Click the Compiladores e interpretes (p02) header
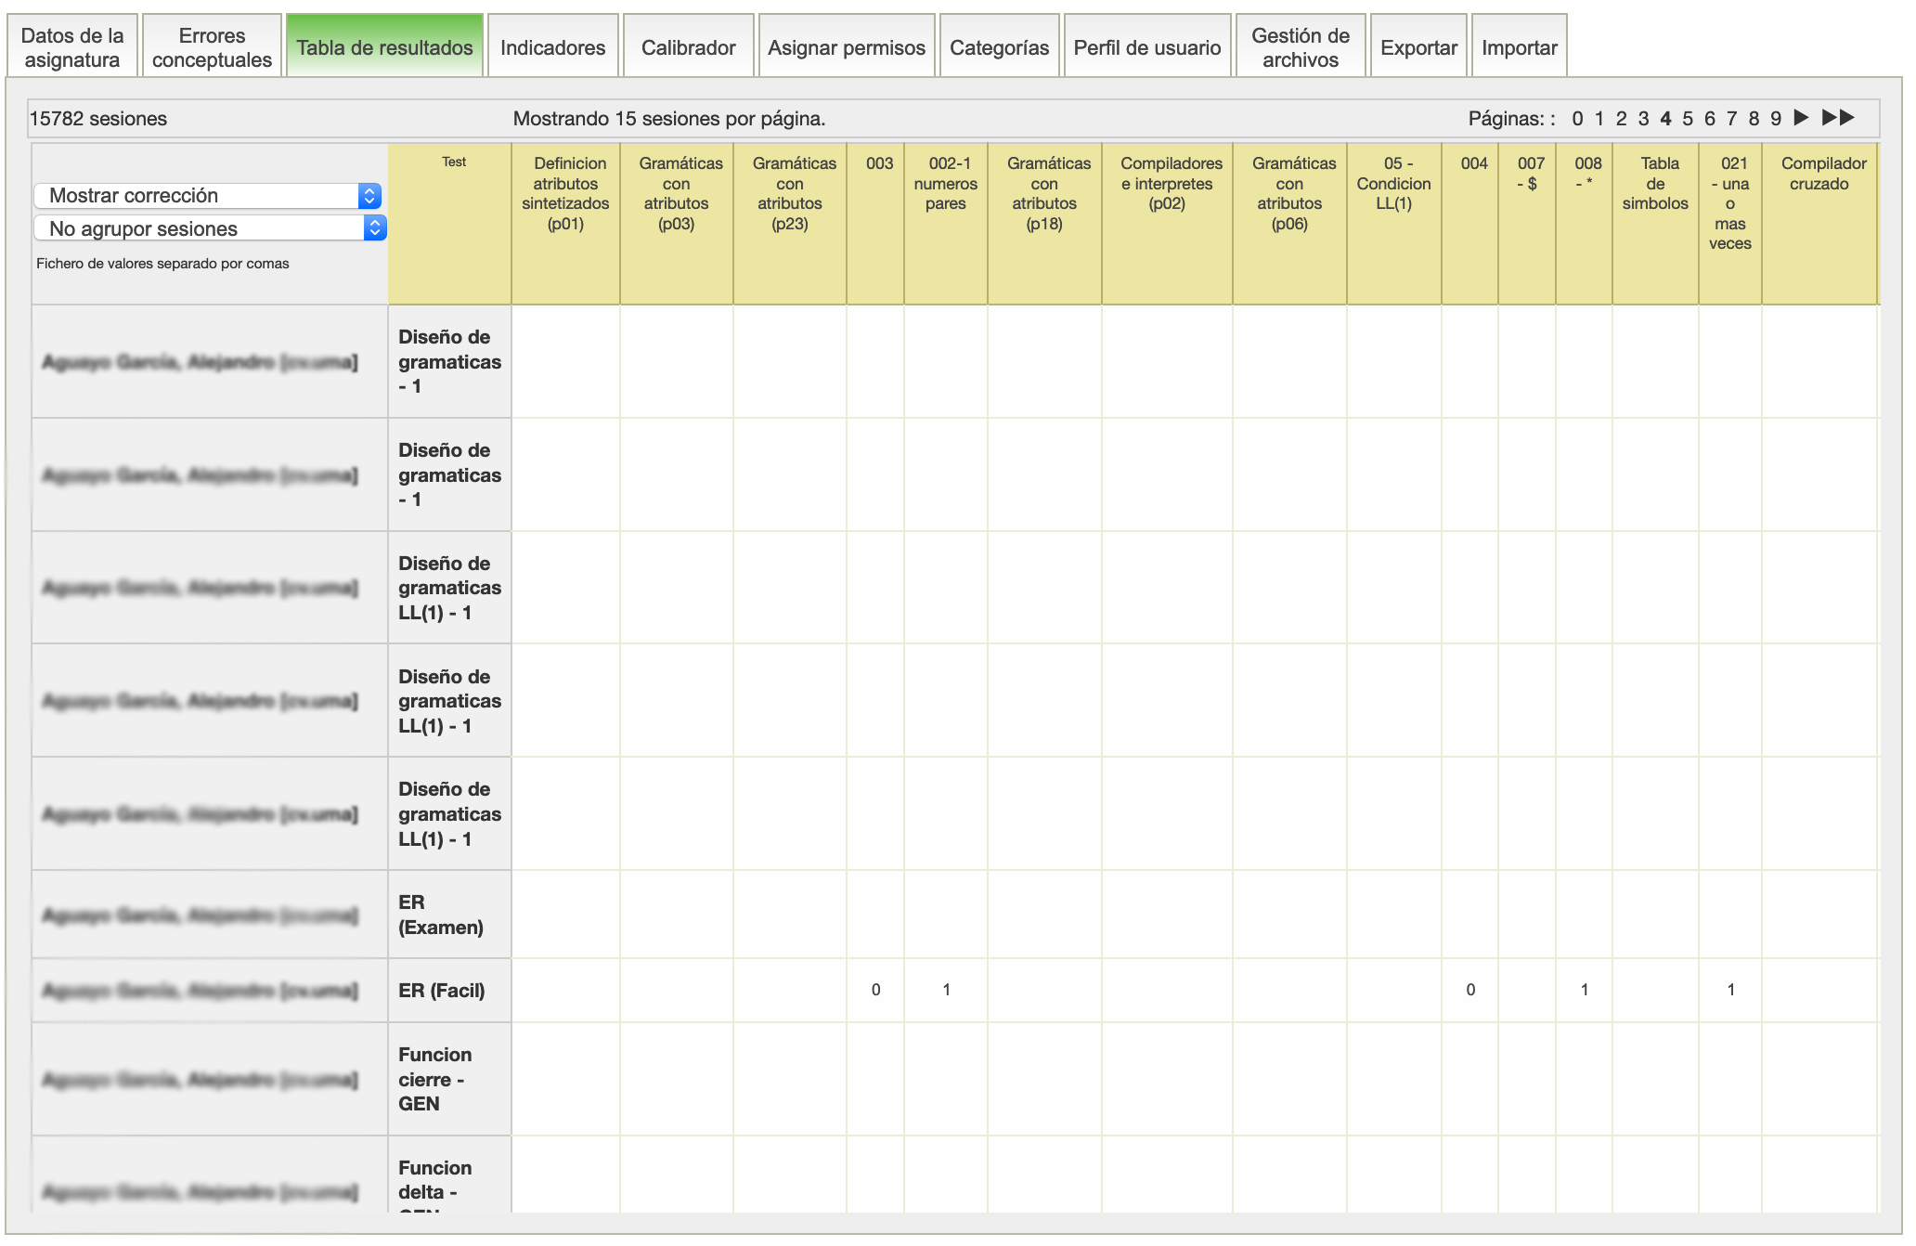This screenshot has height=1246, width=1916. 1167,183
